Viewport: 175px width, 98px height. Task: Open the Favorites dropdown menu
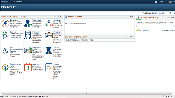[5, 1]
